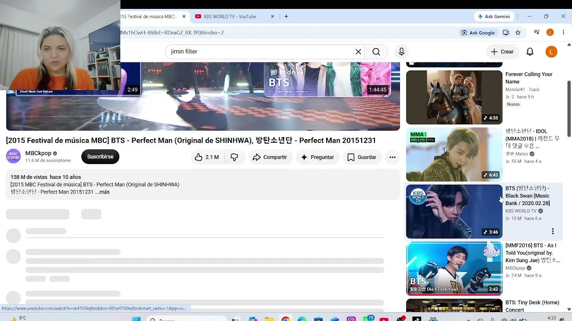Screen dimensions: 572x321
Task: Expand the description with '...más'
Action: click(102, 192)
